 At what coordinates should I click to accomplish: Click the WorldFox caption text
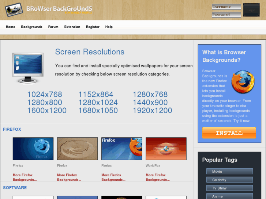pos(153,166)
